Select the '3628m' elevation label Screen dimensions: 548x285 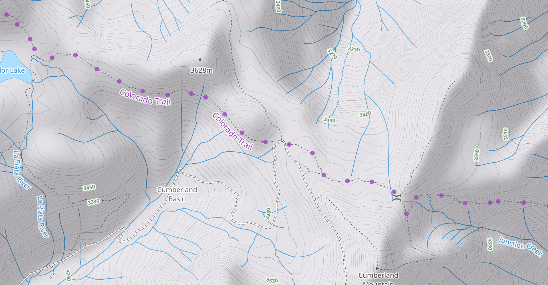[202, 70]
